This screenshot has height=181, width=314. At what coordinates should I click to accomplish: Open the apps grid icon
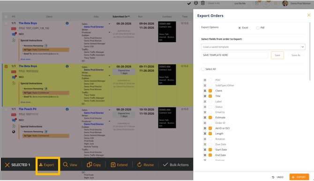(x=276, y=3)
